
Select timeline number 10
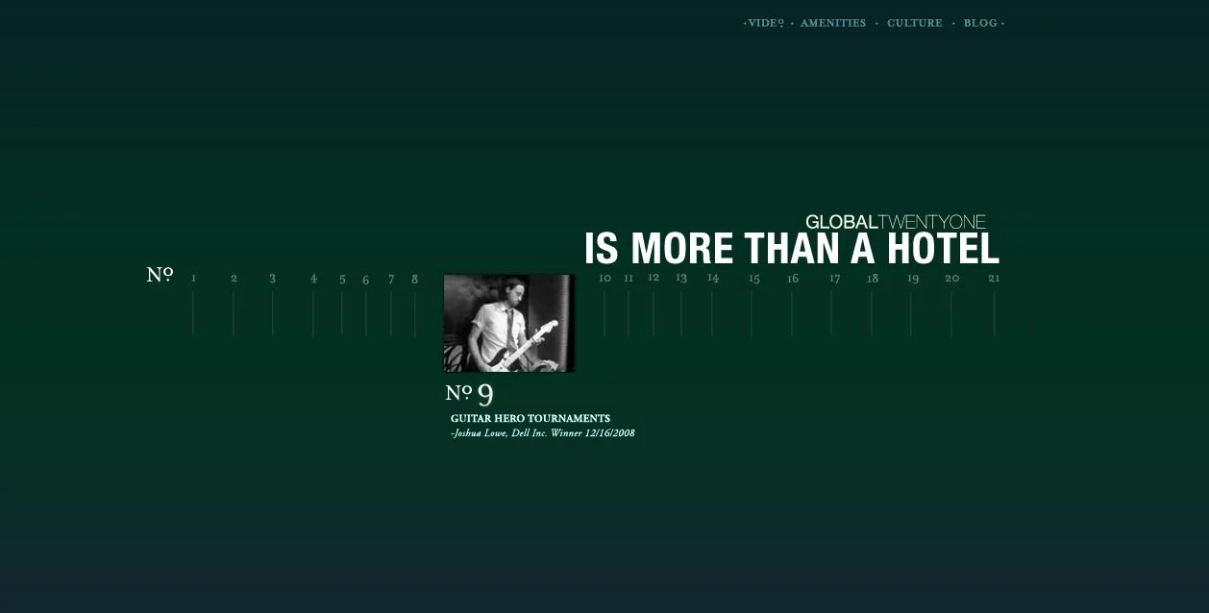pyautogui.click(x=604, y=278)
